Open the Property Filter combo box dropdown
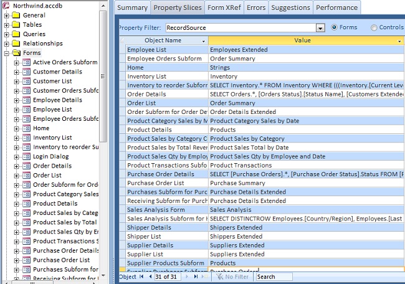 tap(320, 28)
